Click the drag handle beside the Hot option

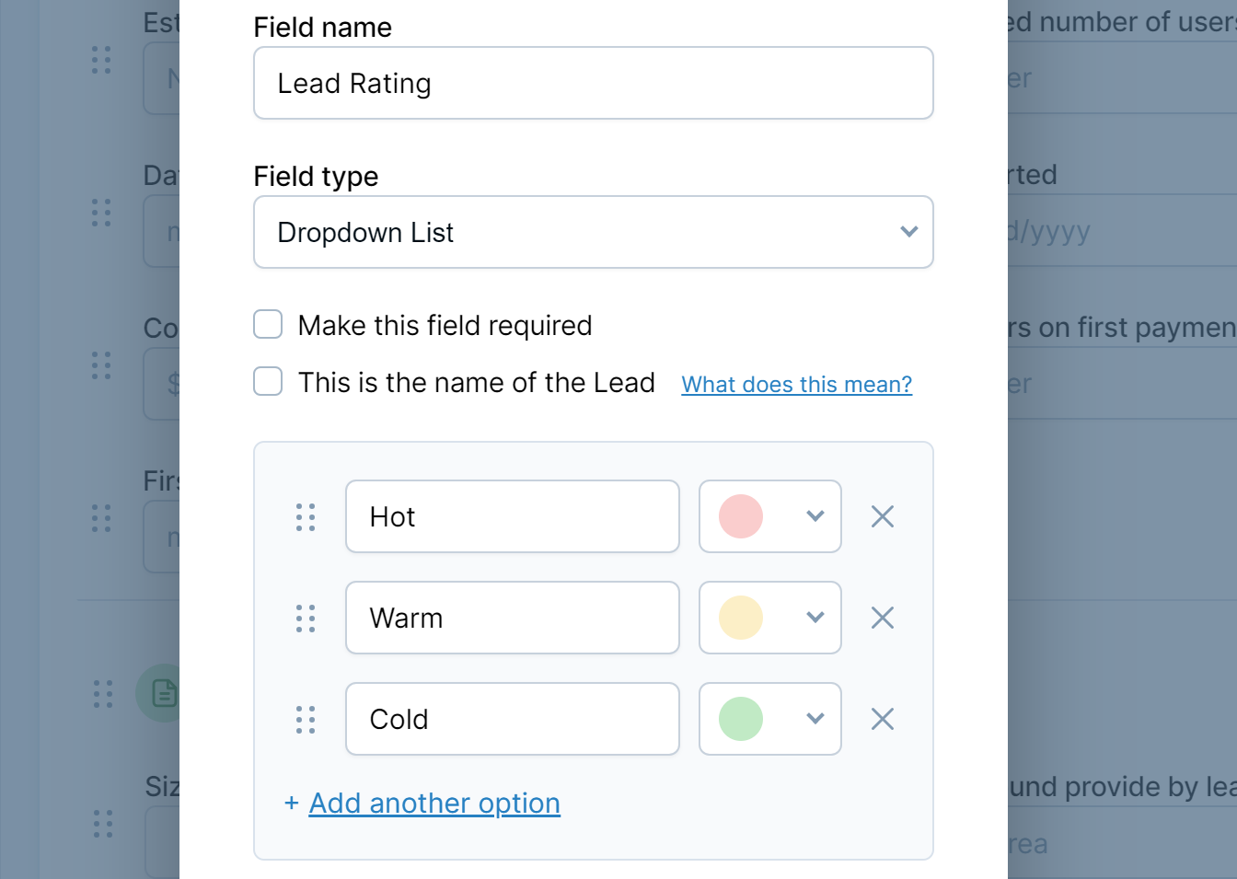306,516
